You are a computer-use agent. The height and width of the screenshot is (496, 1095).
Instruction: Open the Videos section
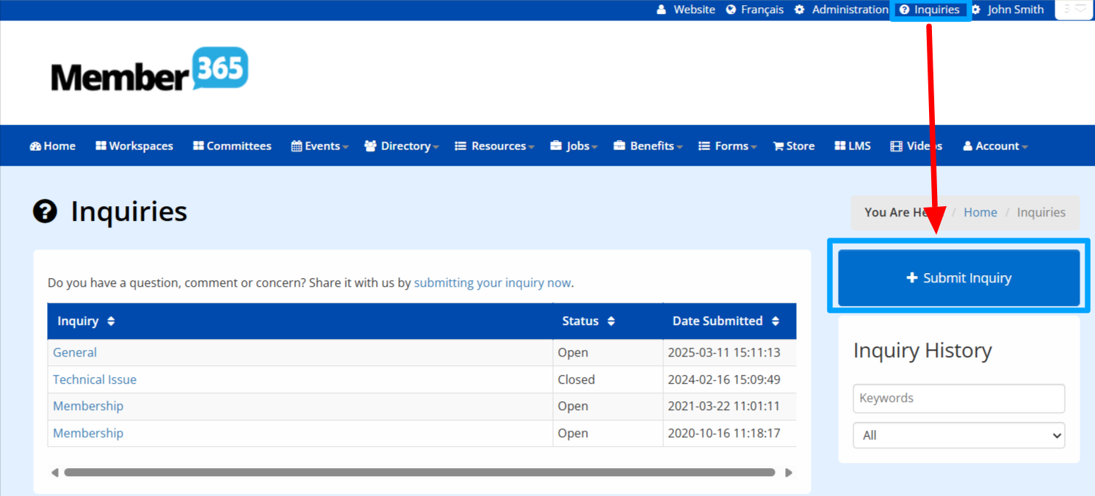point(916,146)
